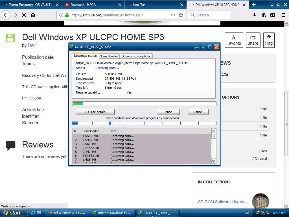Click page scrollbar up arrow

coord(287,23)
